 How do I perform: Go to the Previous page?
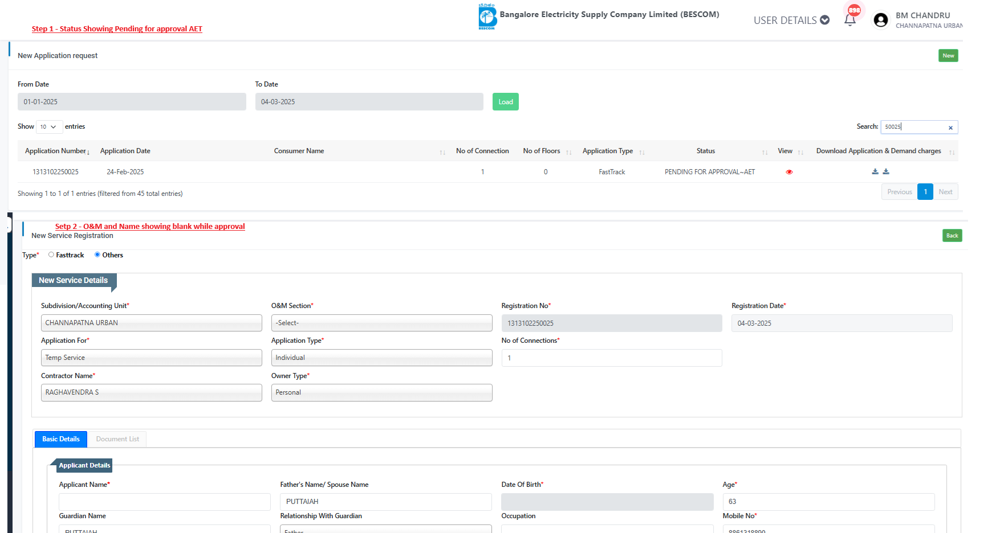(x=900, y=192)
